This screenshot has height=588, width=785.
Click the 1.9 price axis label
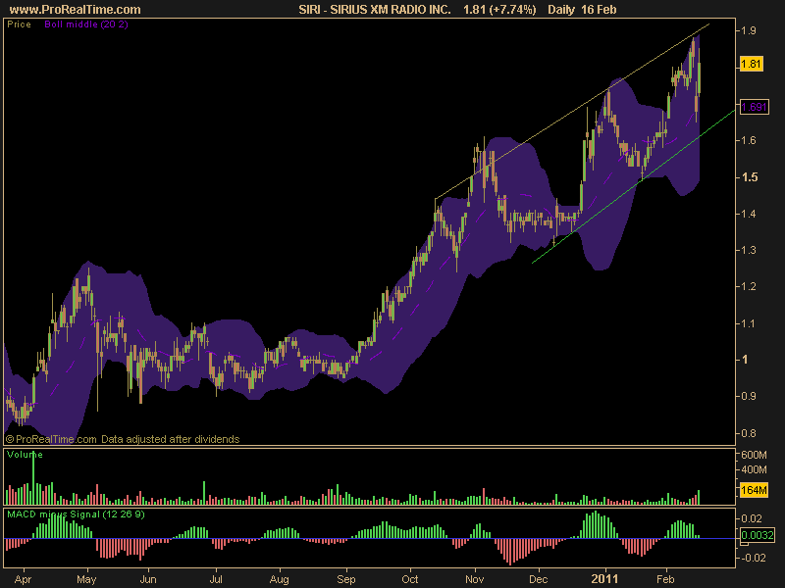pyautogui.click(x=749, y=30)
